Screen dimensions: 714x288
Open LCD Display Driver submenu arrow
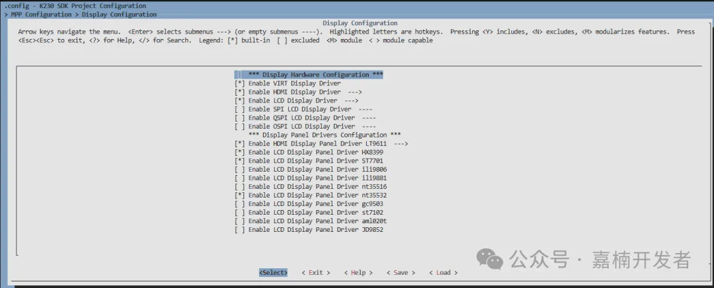coord(351,101)
